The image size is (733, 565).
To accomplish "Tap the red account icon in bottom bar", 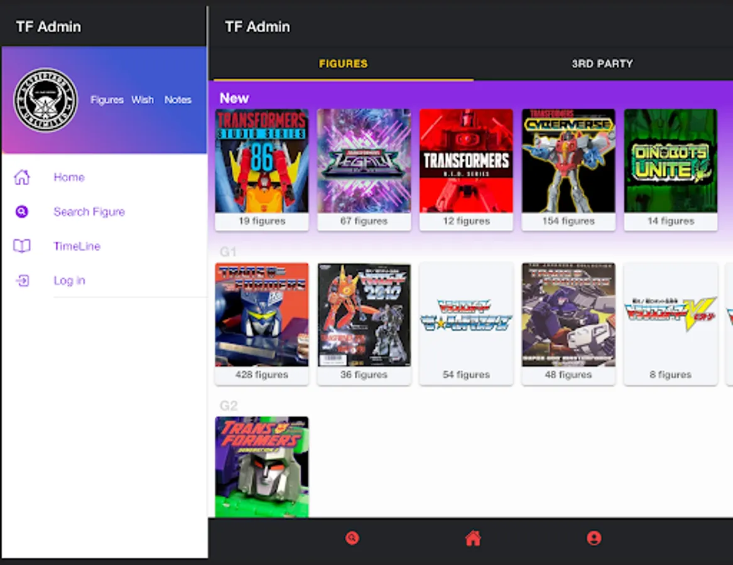I will click(x=594, y=539).
